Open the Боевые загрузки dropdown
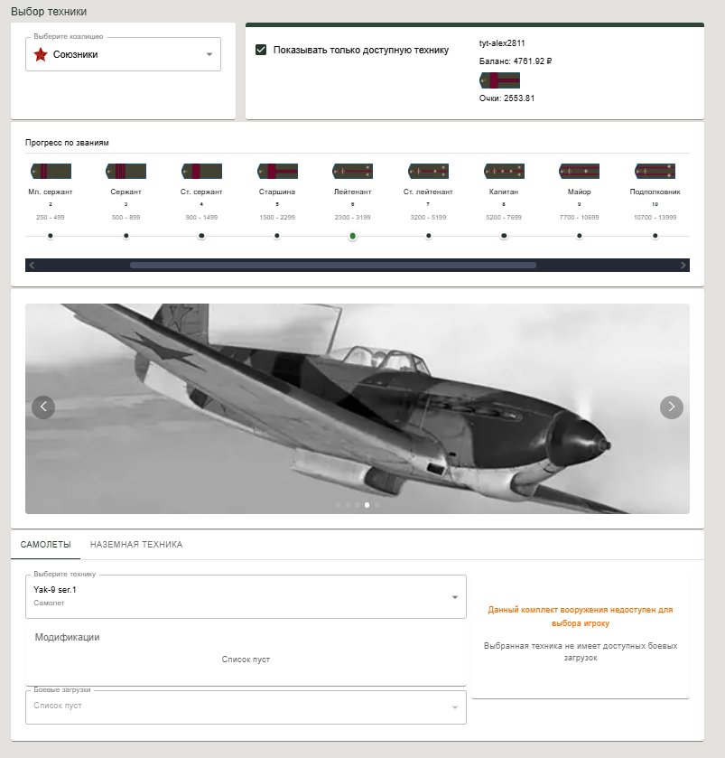This screenshot has height=758, width=725. click(246, 707)
